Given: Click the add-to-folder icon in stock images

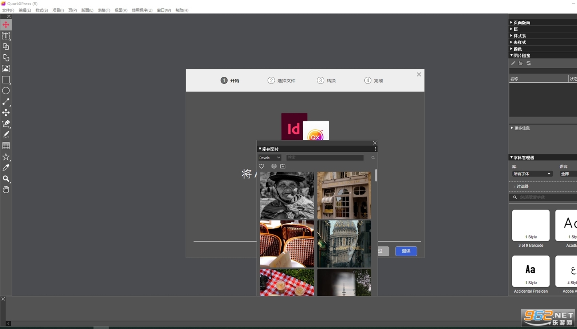Looking at the screenshot, I should pyautogui.click(x=283, y=166).
